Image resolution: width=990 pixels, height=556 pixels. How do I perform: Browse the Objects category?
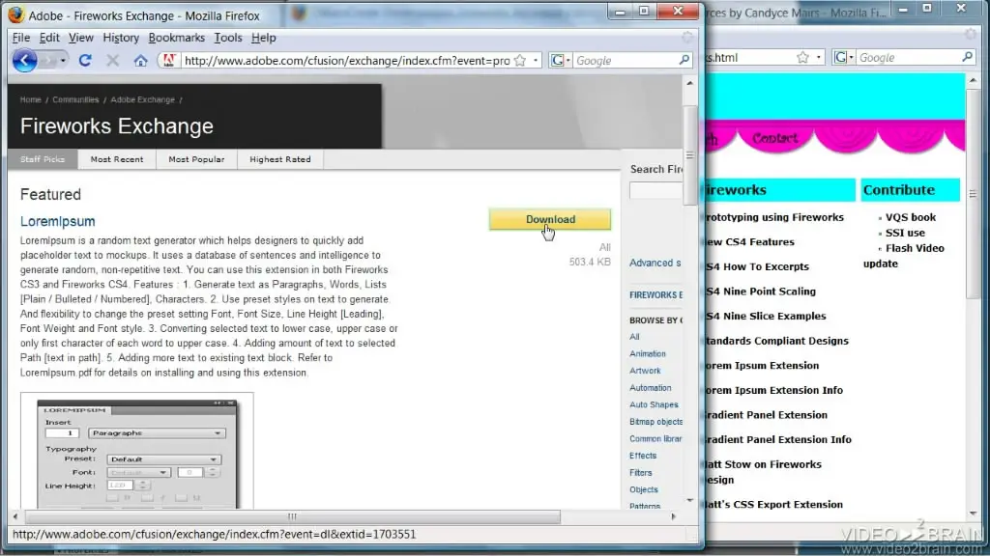coord(643,489)
